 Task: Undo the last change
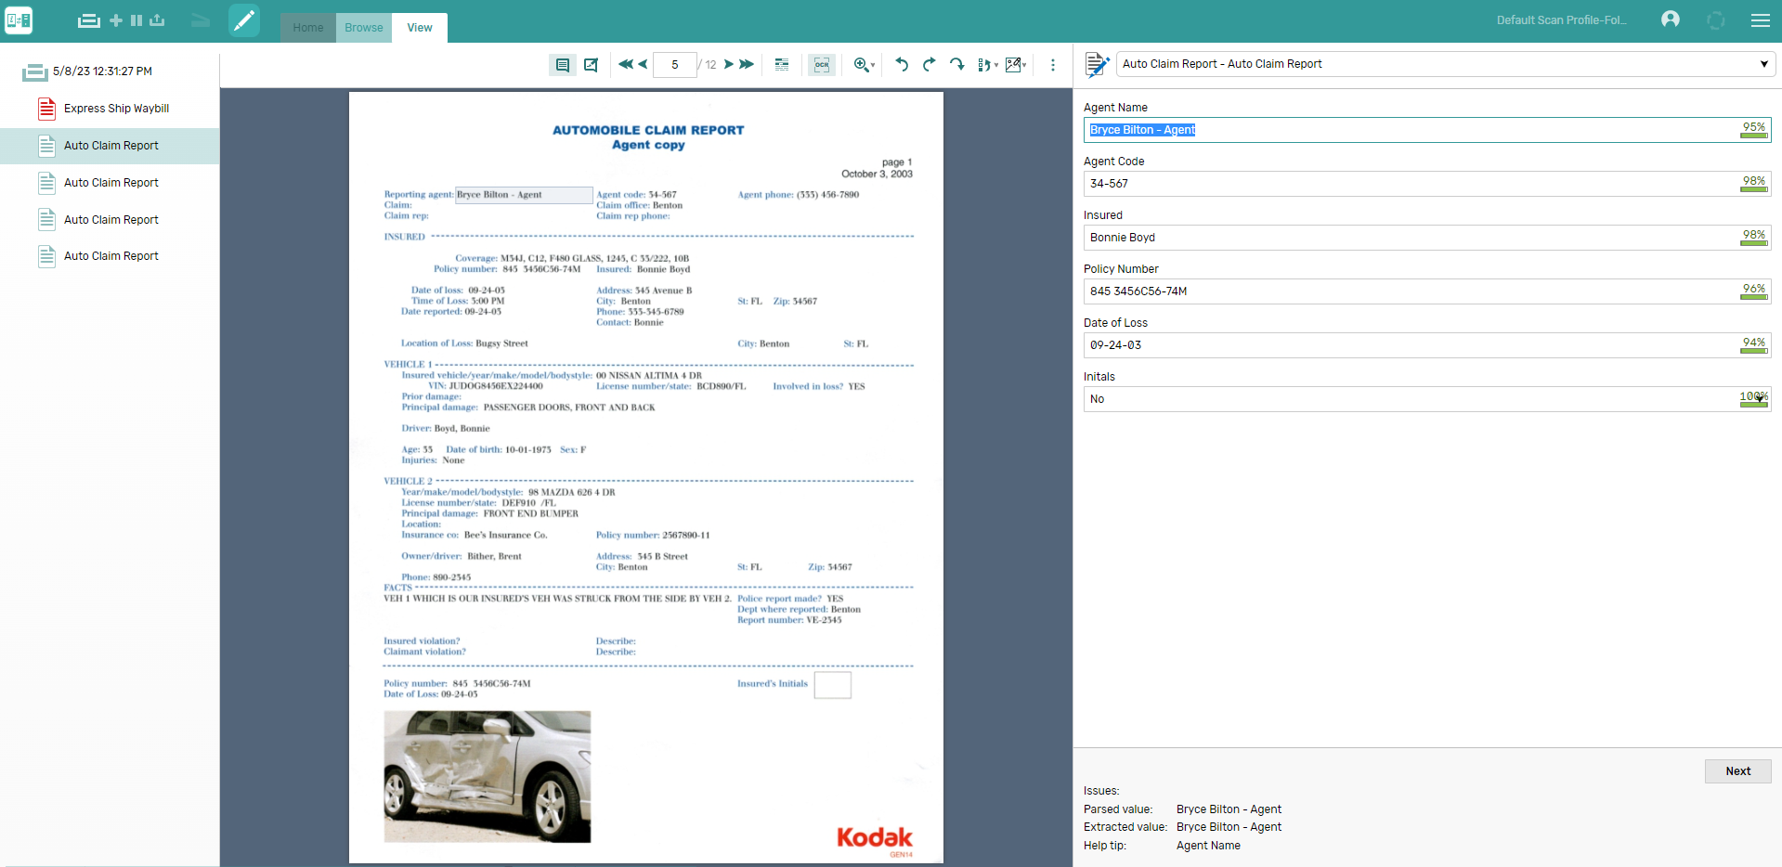pyautogui.click(x=900, y=65)
